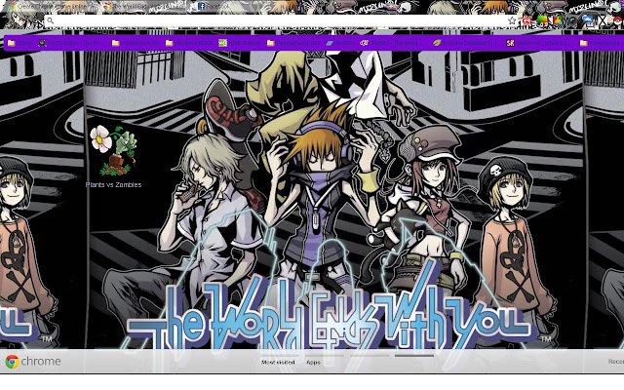Bookmark this page with the star icon
The image size is (624, 390).
[x=512, y=20]
